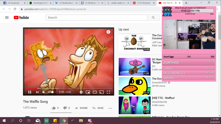
Task: Open Mail app on taskbar
Action: pyautogui.click(x=38, y=121)
